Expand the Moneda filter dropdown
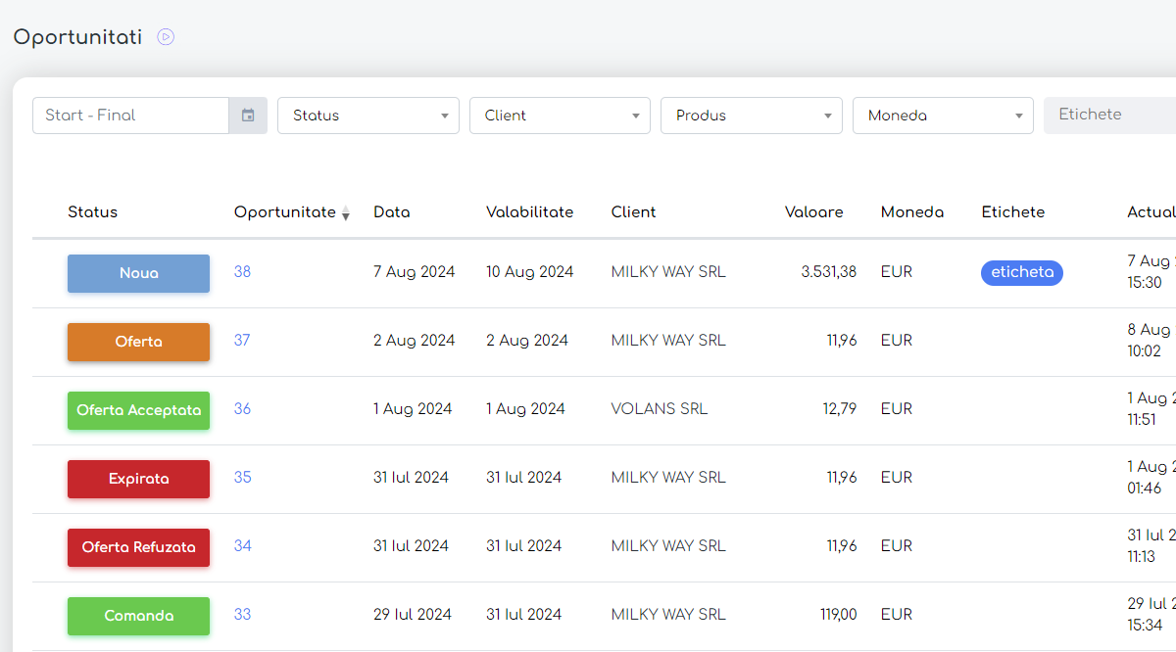 click(943, 116)
